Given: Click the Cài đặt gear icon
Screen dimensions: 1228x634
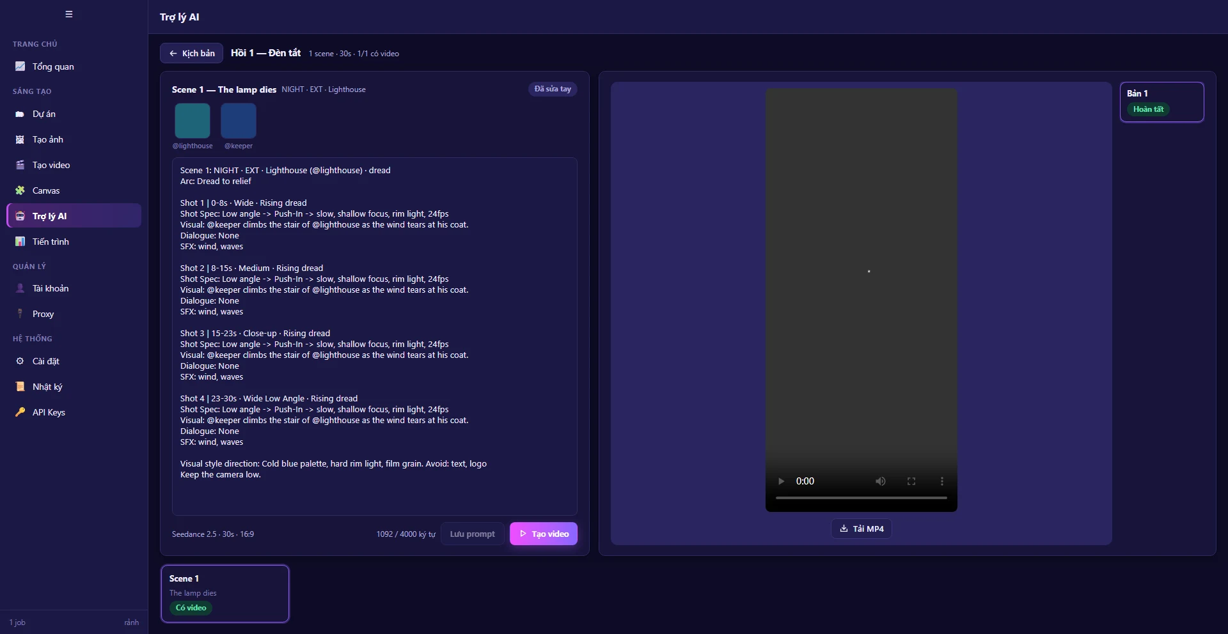Looking at the screenshot, I should pyautogui.click(x=20, y=361).
